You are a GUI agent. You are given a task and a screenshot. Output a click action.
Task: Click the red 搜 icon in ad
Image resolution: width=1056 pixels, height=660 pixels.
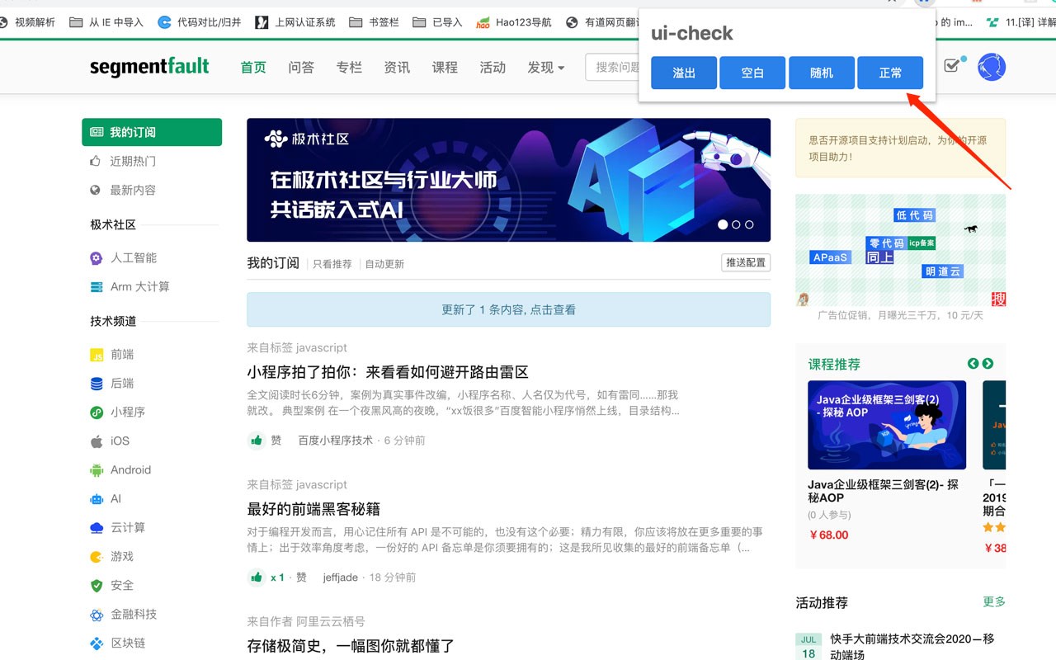(998, 299)
